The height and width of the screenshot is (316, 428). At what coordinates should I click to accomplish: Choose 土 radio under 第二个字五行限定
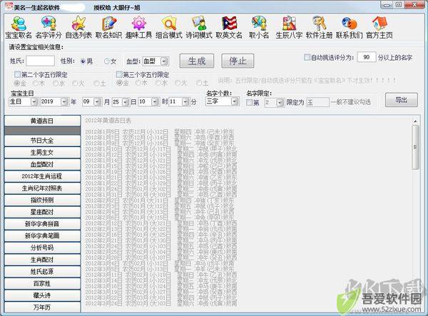click(96, 83)
